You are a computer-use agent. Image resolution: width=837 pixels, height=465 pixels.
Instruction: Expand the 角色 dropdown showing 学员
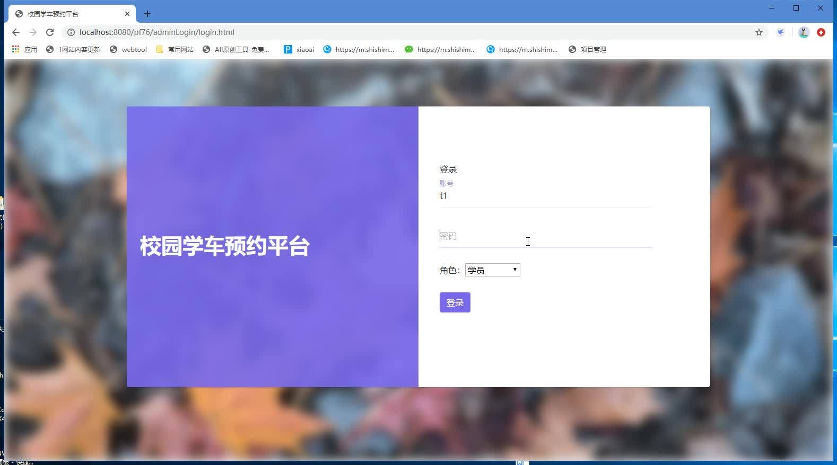pos(492,270)
